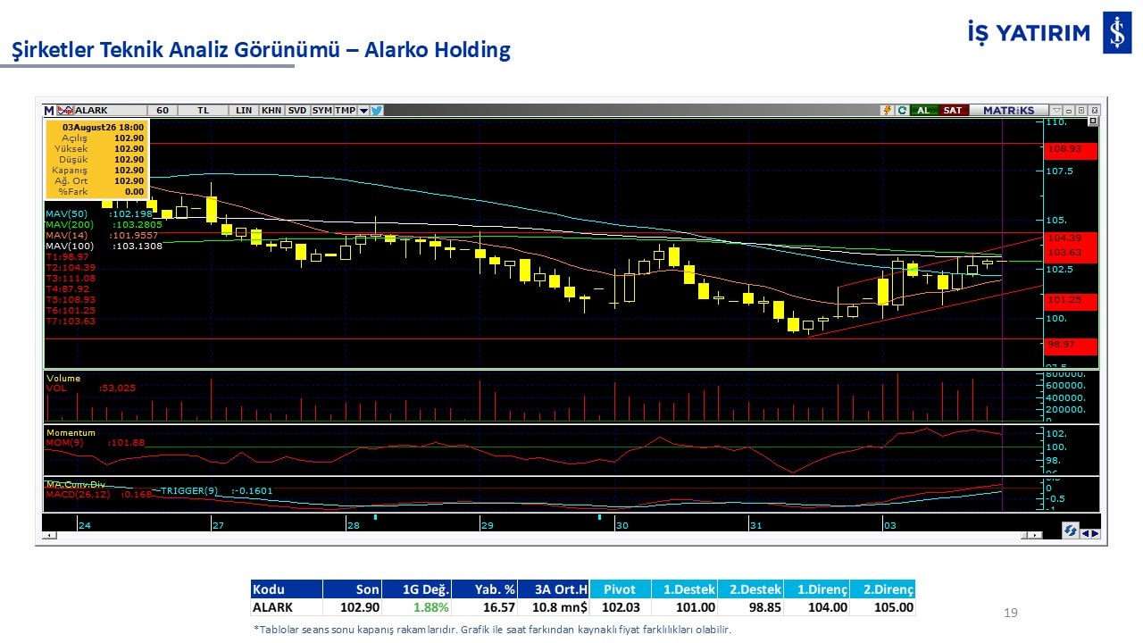Viewport: 1143px width, 643px height.
Task: Toggle the SVD chart option
Action: click(297, 111)
